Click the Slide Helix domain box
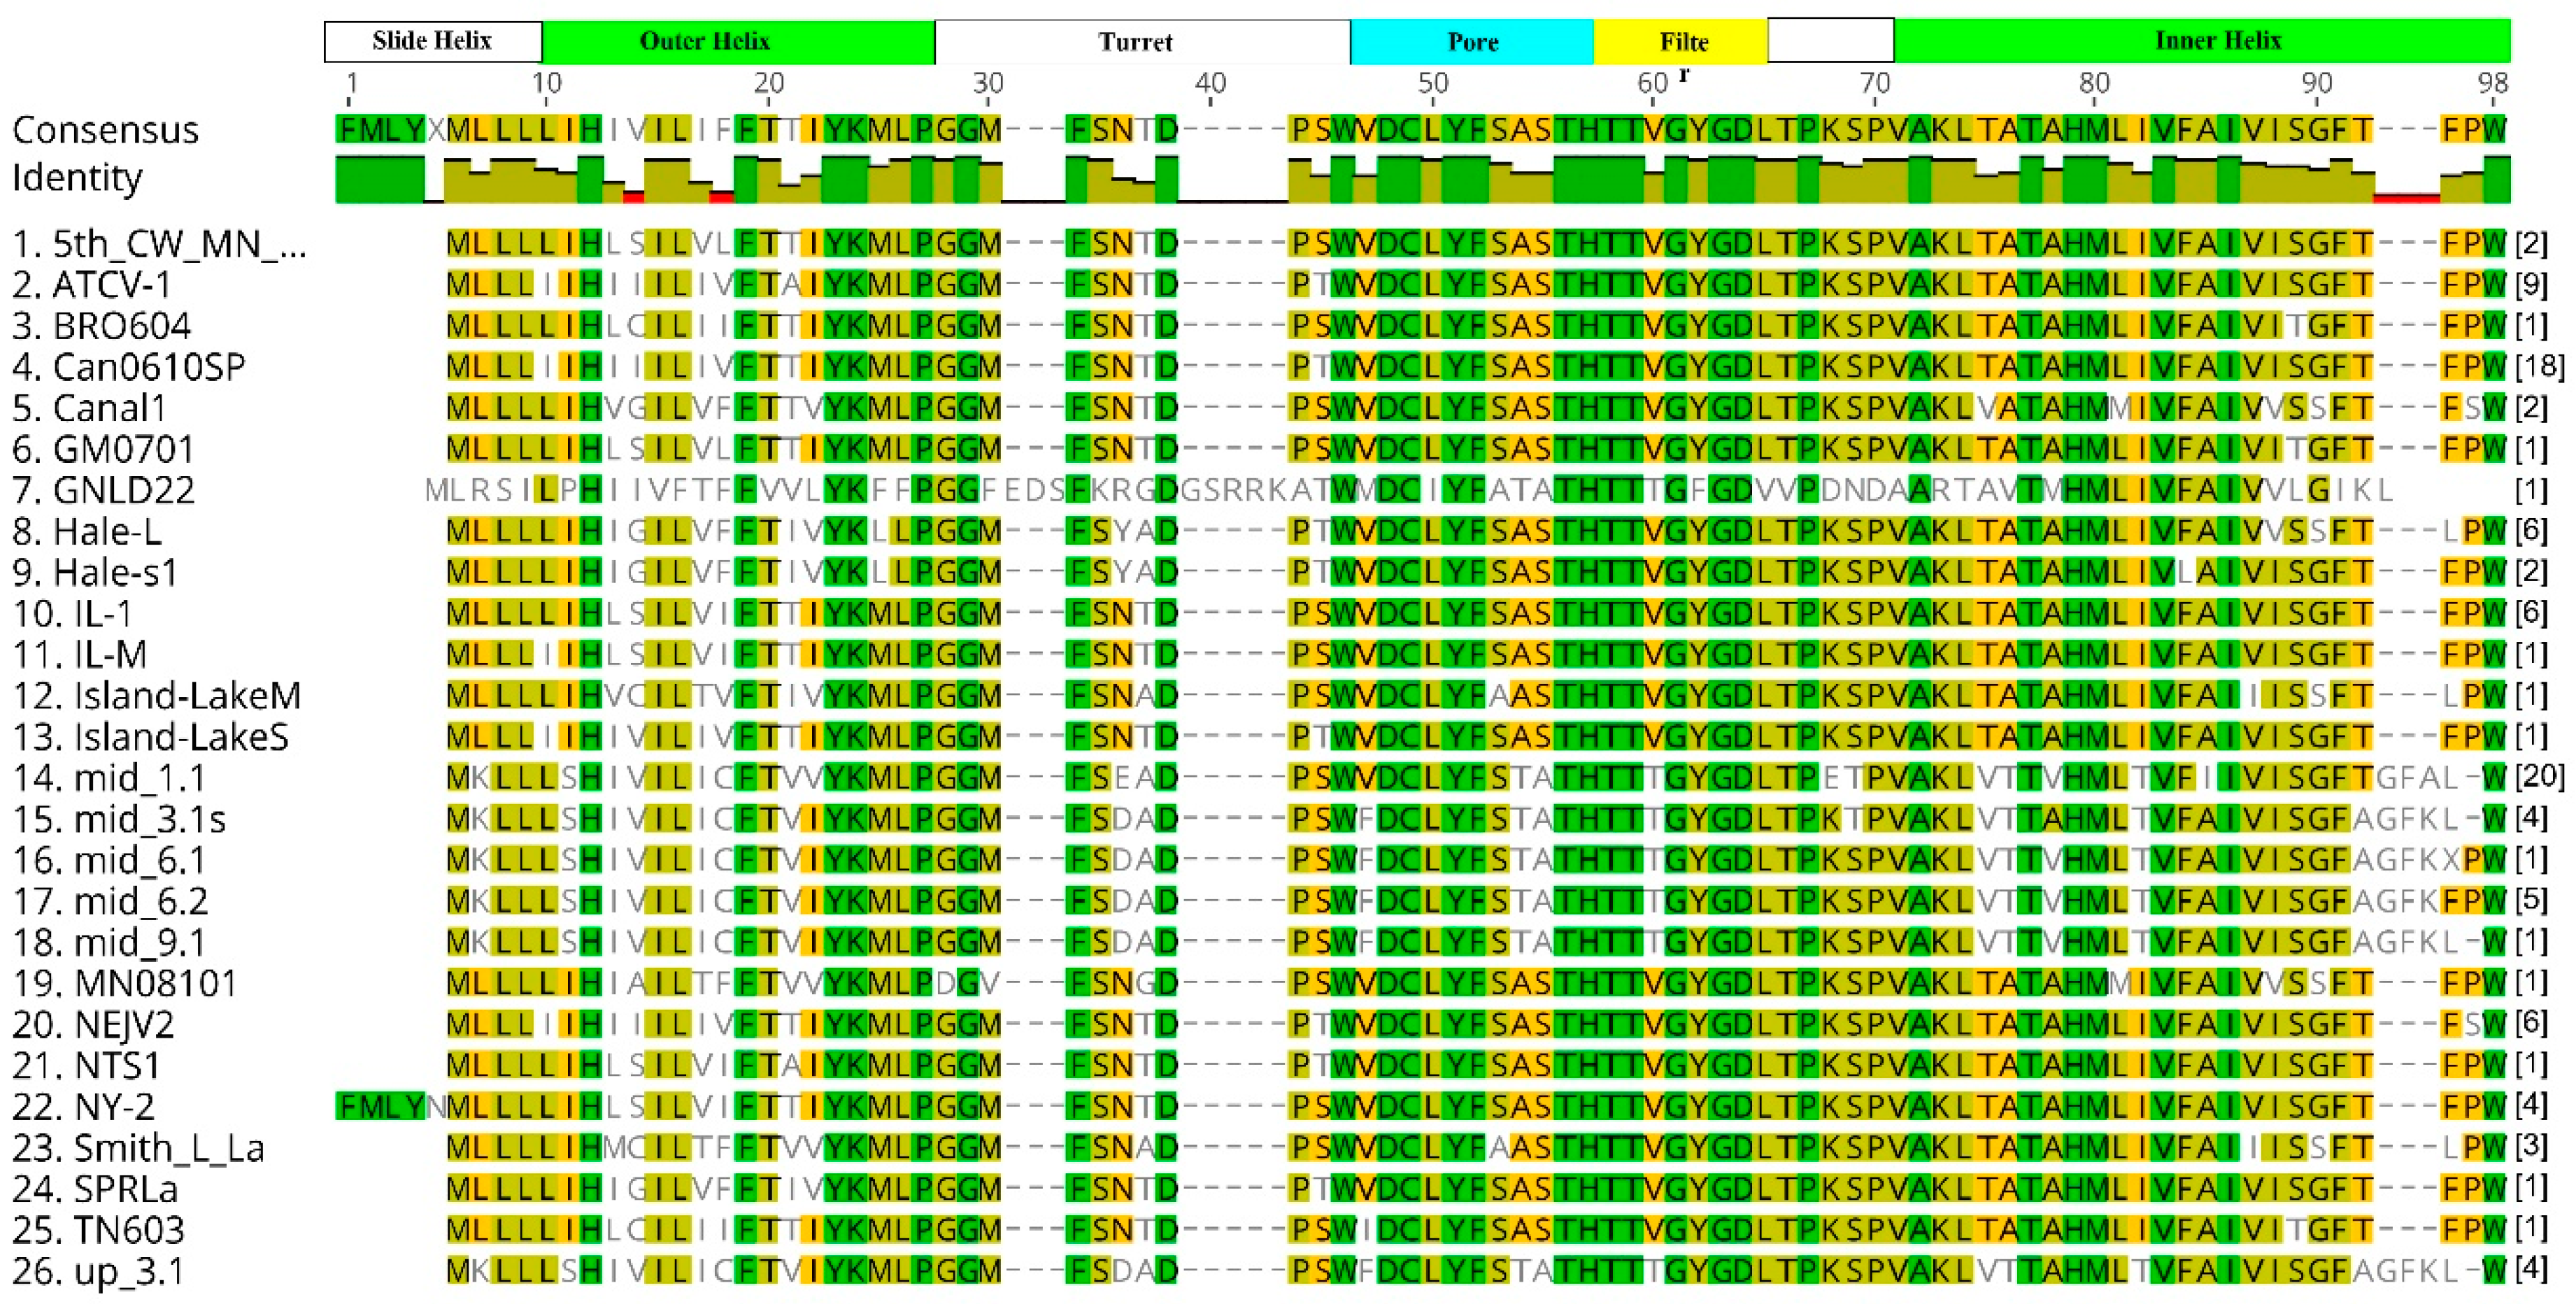 tap(433, 41)
